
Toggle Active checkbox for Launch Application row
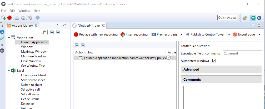[168, 58]
